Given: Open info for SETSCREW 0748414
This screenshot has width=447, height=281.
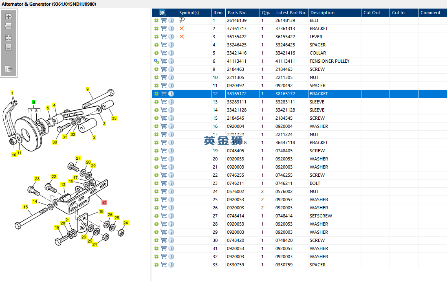Looking at the screenshot, I should pyautogui.click(x=171, y=216).
